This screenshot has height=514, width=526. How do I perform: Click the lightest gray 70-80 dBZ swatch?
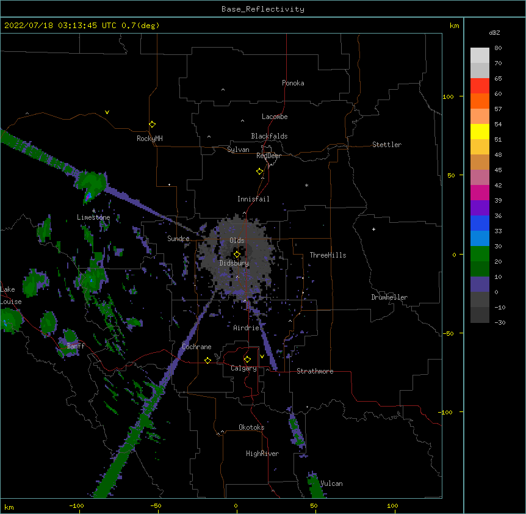pyautogui.click(x=480, y=56)
